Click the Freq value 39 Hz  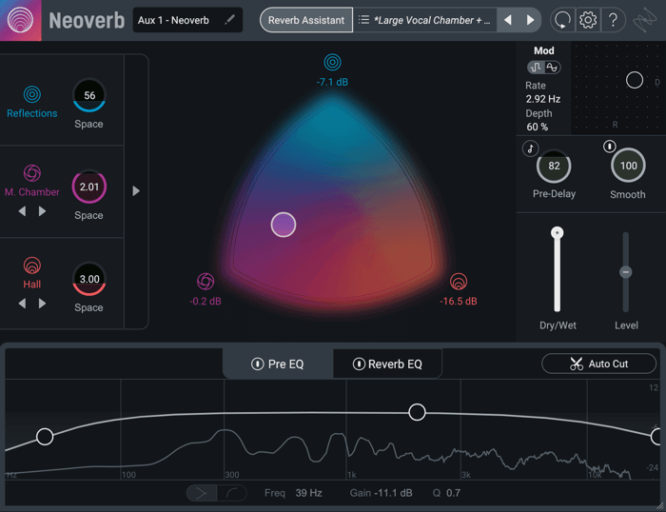pos(309,493)
